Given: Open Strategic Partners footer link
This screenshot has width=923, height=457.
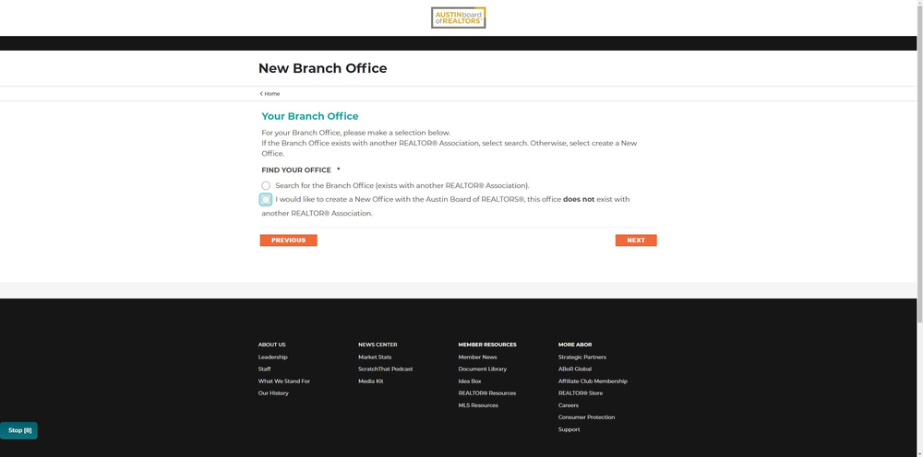Looking at the screenshot, I should click(582, 357).
